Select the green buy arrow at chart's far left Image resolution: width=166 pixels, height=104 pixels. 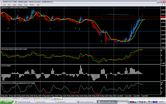pyautogui.click(x=8, y=28)
